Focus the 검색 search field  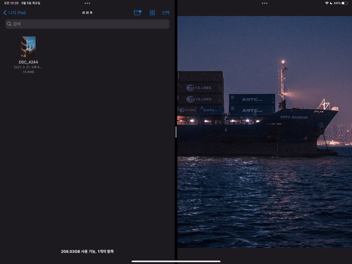pos(87,24)
